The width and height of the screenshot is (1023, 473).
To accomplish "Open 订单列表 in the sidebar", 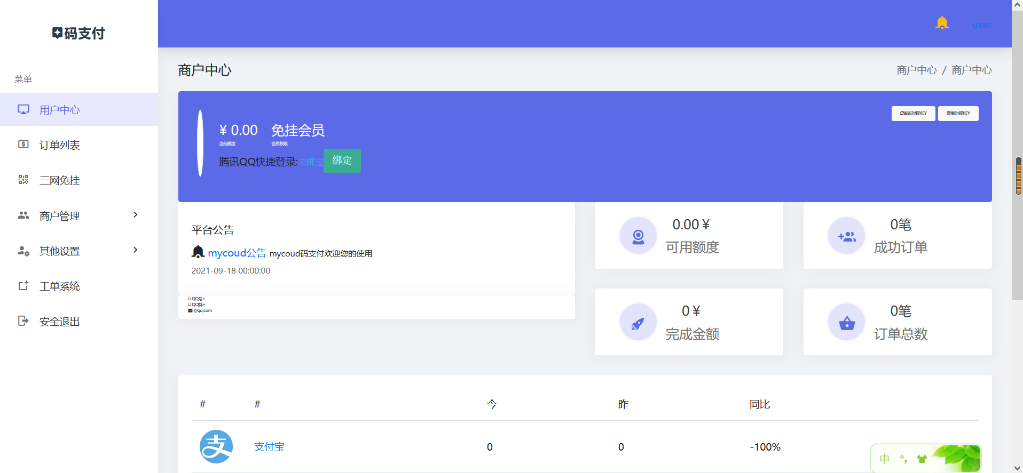I will tap(60, 145).
